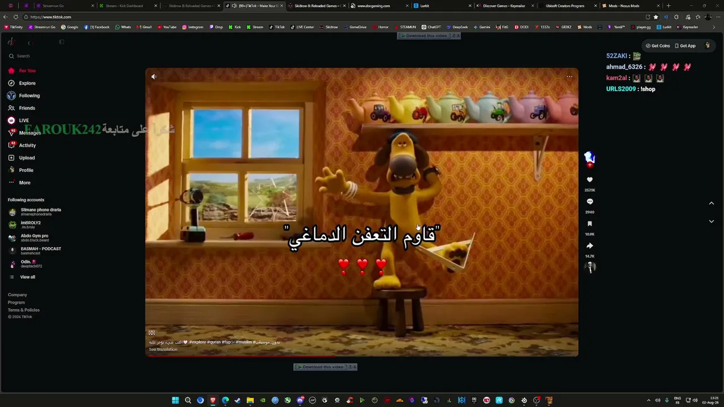Viewport: 724px width, 407px height.
Task: Go to the next video arrow
Action: click(712, 222)
